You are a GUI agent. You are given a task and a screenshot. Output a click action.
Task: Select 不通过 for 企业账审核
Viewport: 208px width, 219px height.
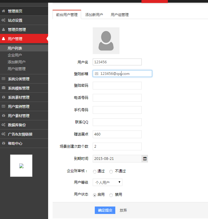pyautogui.click(x=111, y=171)
